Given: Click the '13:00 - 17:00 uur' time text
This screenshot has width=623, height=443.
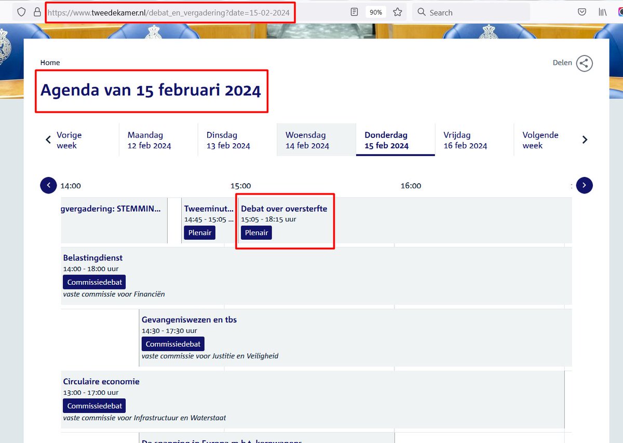Looking at the screenshot, I should (x=90, y=392).
